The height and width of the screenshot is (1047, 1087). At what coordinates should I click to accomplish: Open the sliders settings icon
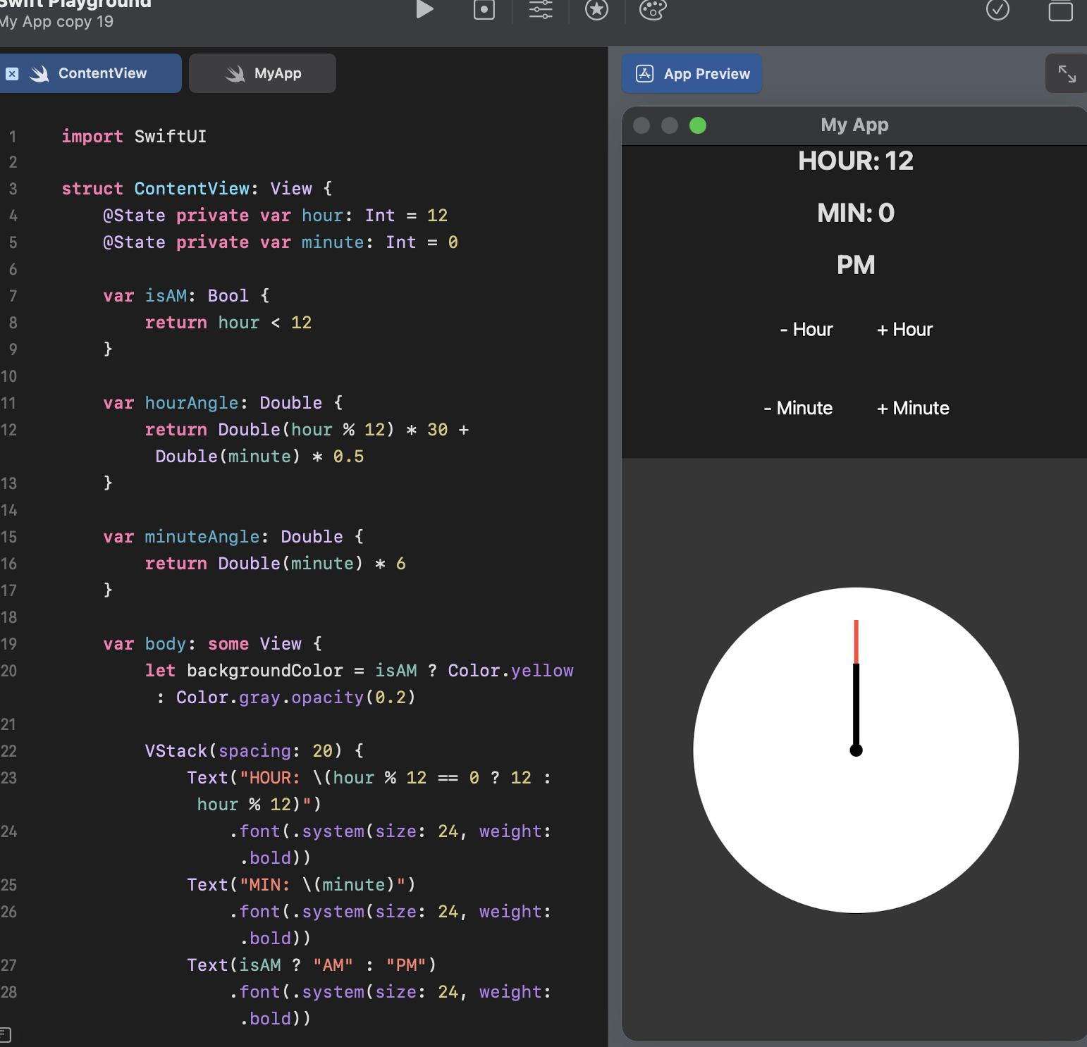(541, 10)
